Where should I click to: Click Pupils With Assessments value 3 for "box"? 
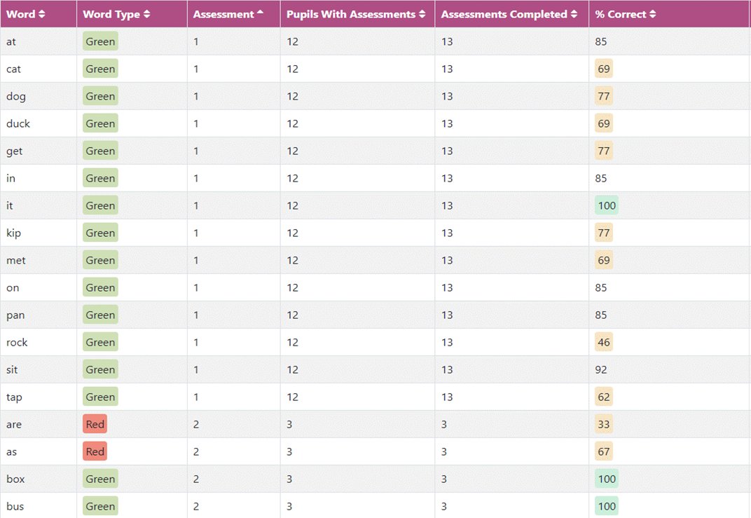(x=289, y=479)
